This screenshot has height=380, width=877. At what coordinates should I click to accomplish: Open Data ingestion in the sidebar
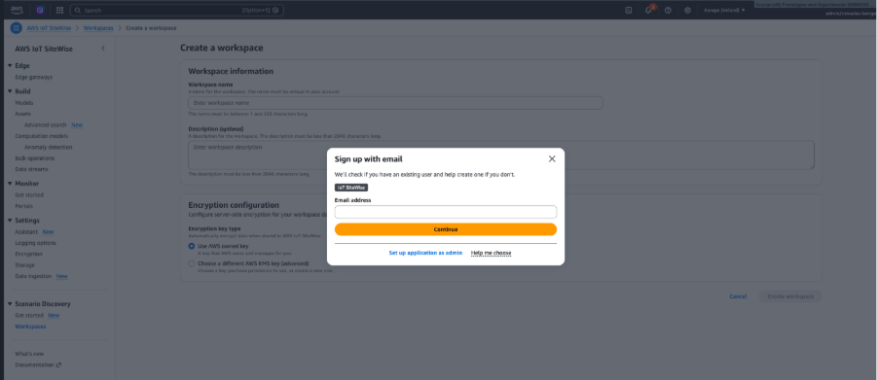(x=33, y=276)
